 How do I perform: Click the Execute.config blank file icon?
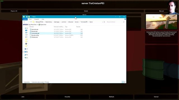[x=30, y=35]
